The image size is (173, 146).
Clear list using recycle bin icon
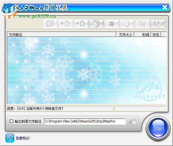[96, 24]
